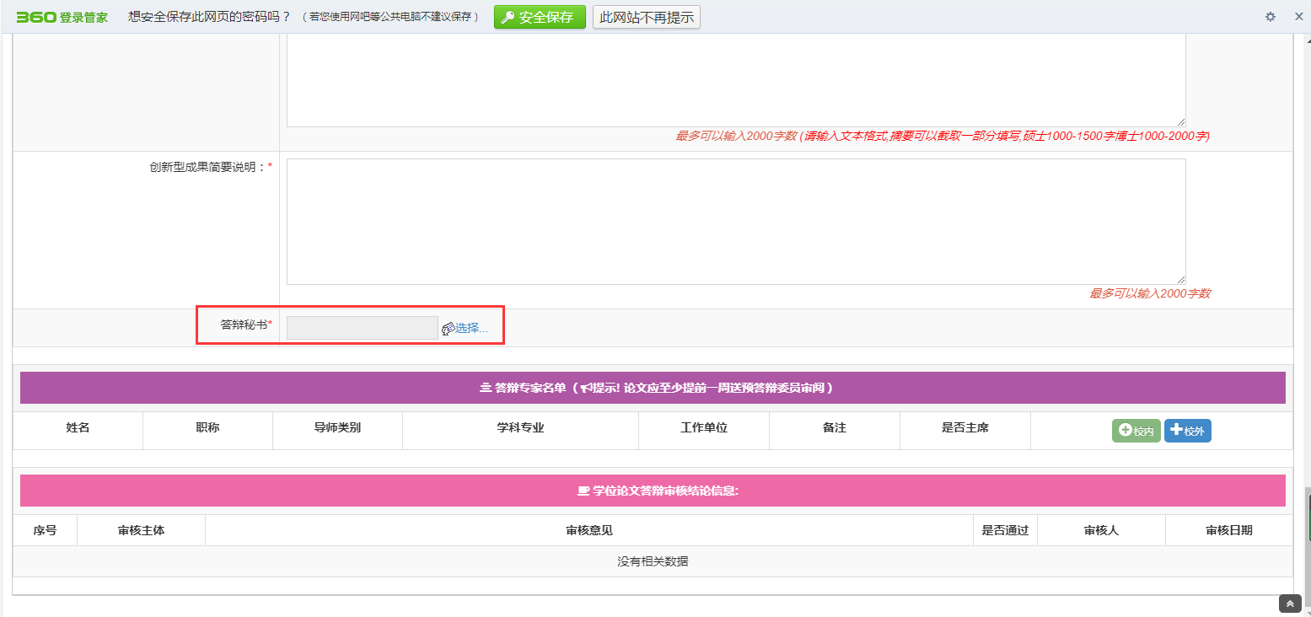Add an external expert with 校外
The height and width of the screenshot is (617, 1311).
[x=1187, y=431]
